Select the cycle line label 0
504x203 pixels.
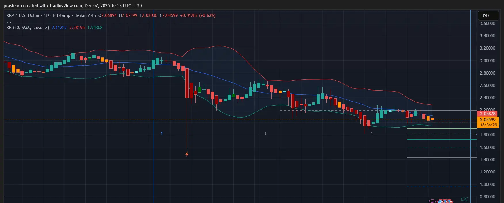tap(266, 134)
